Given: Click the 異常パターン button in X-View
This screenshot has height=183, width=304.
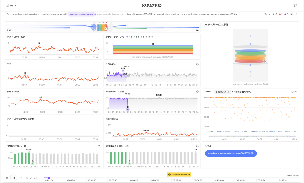Looking at the screenshot, I should click(x=222, y=92).
